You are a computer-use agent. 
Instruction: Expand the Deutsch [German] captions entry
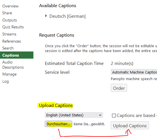[46, 16]
